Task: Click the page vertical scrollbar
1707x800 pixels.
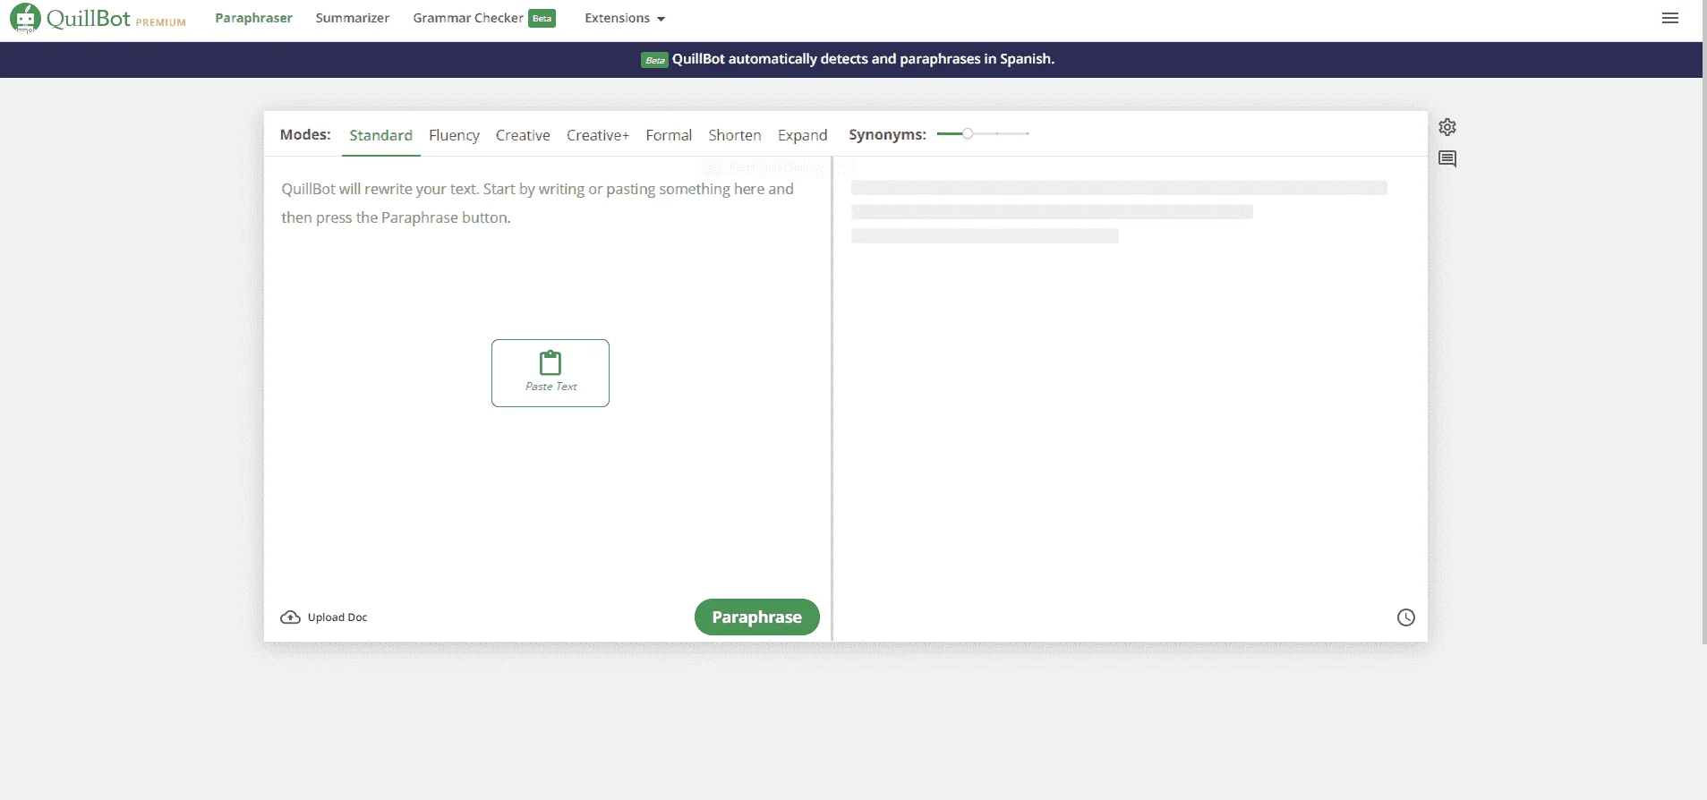Action: pos(1703,322)
